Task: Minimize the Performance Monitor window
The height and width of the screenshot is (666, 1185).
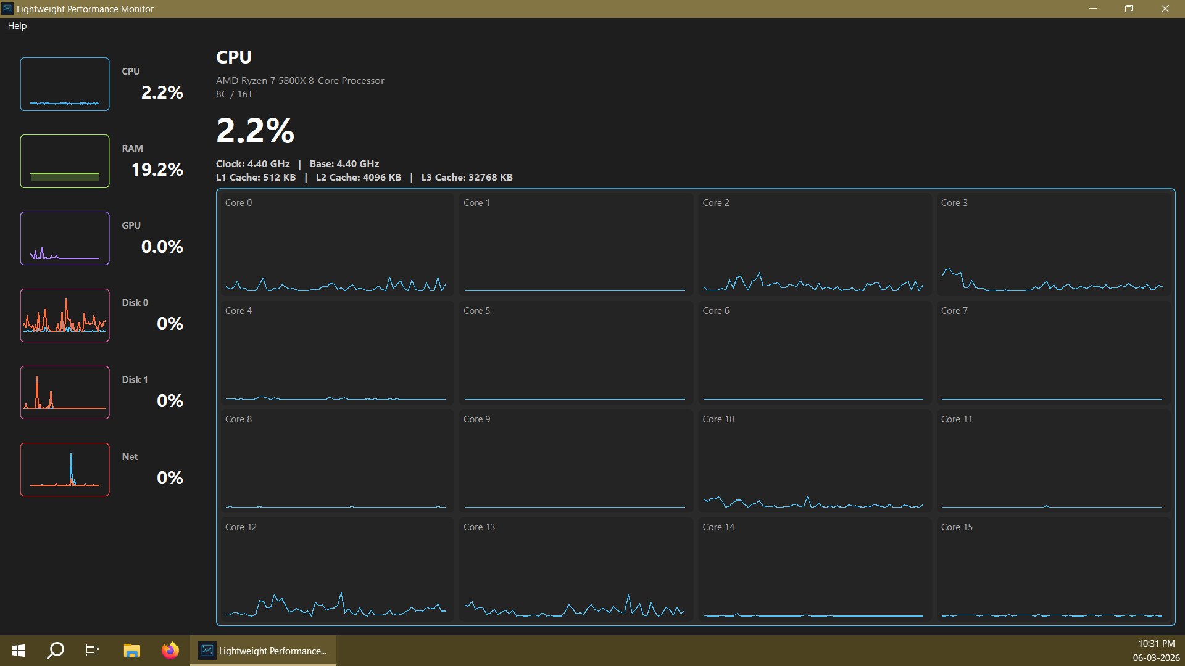Action: coord(1093,9)
